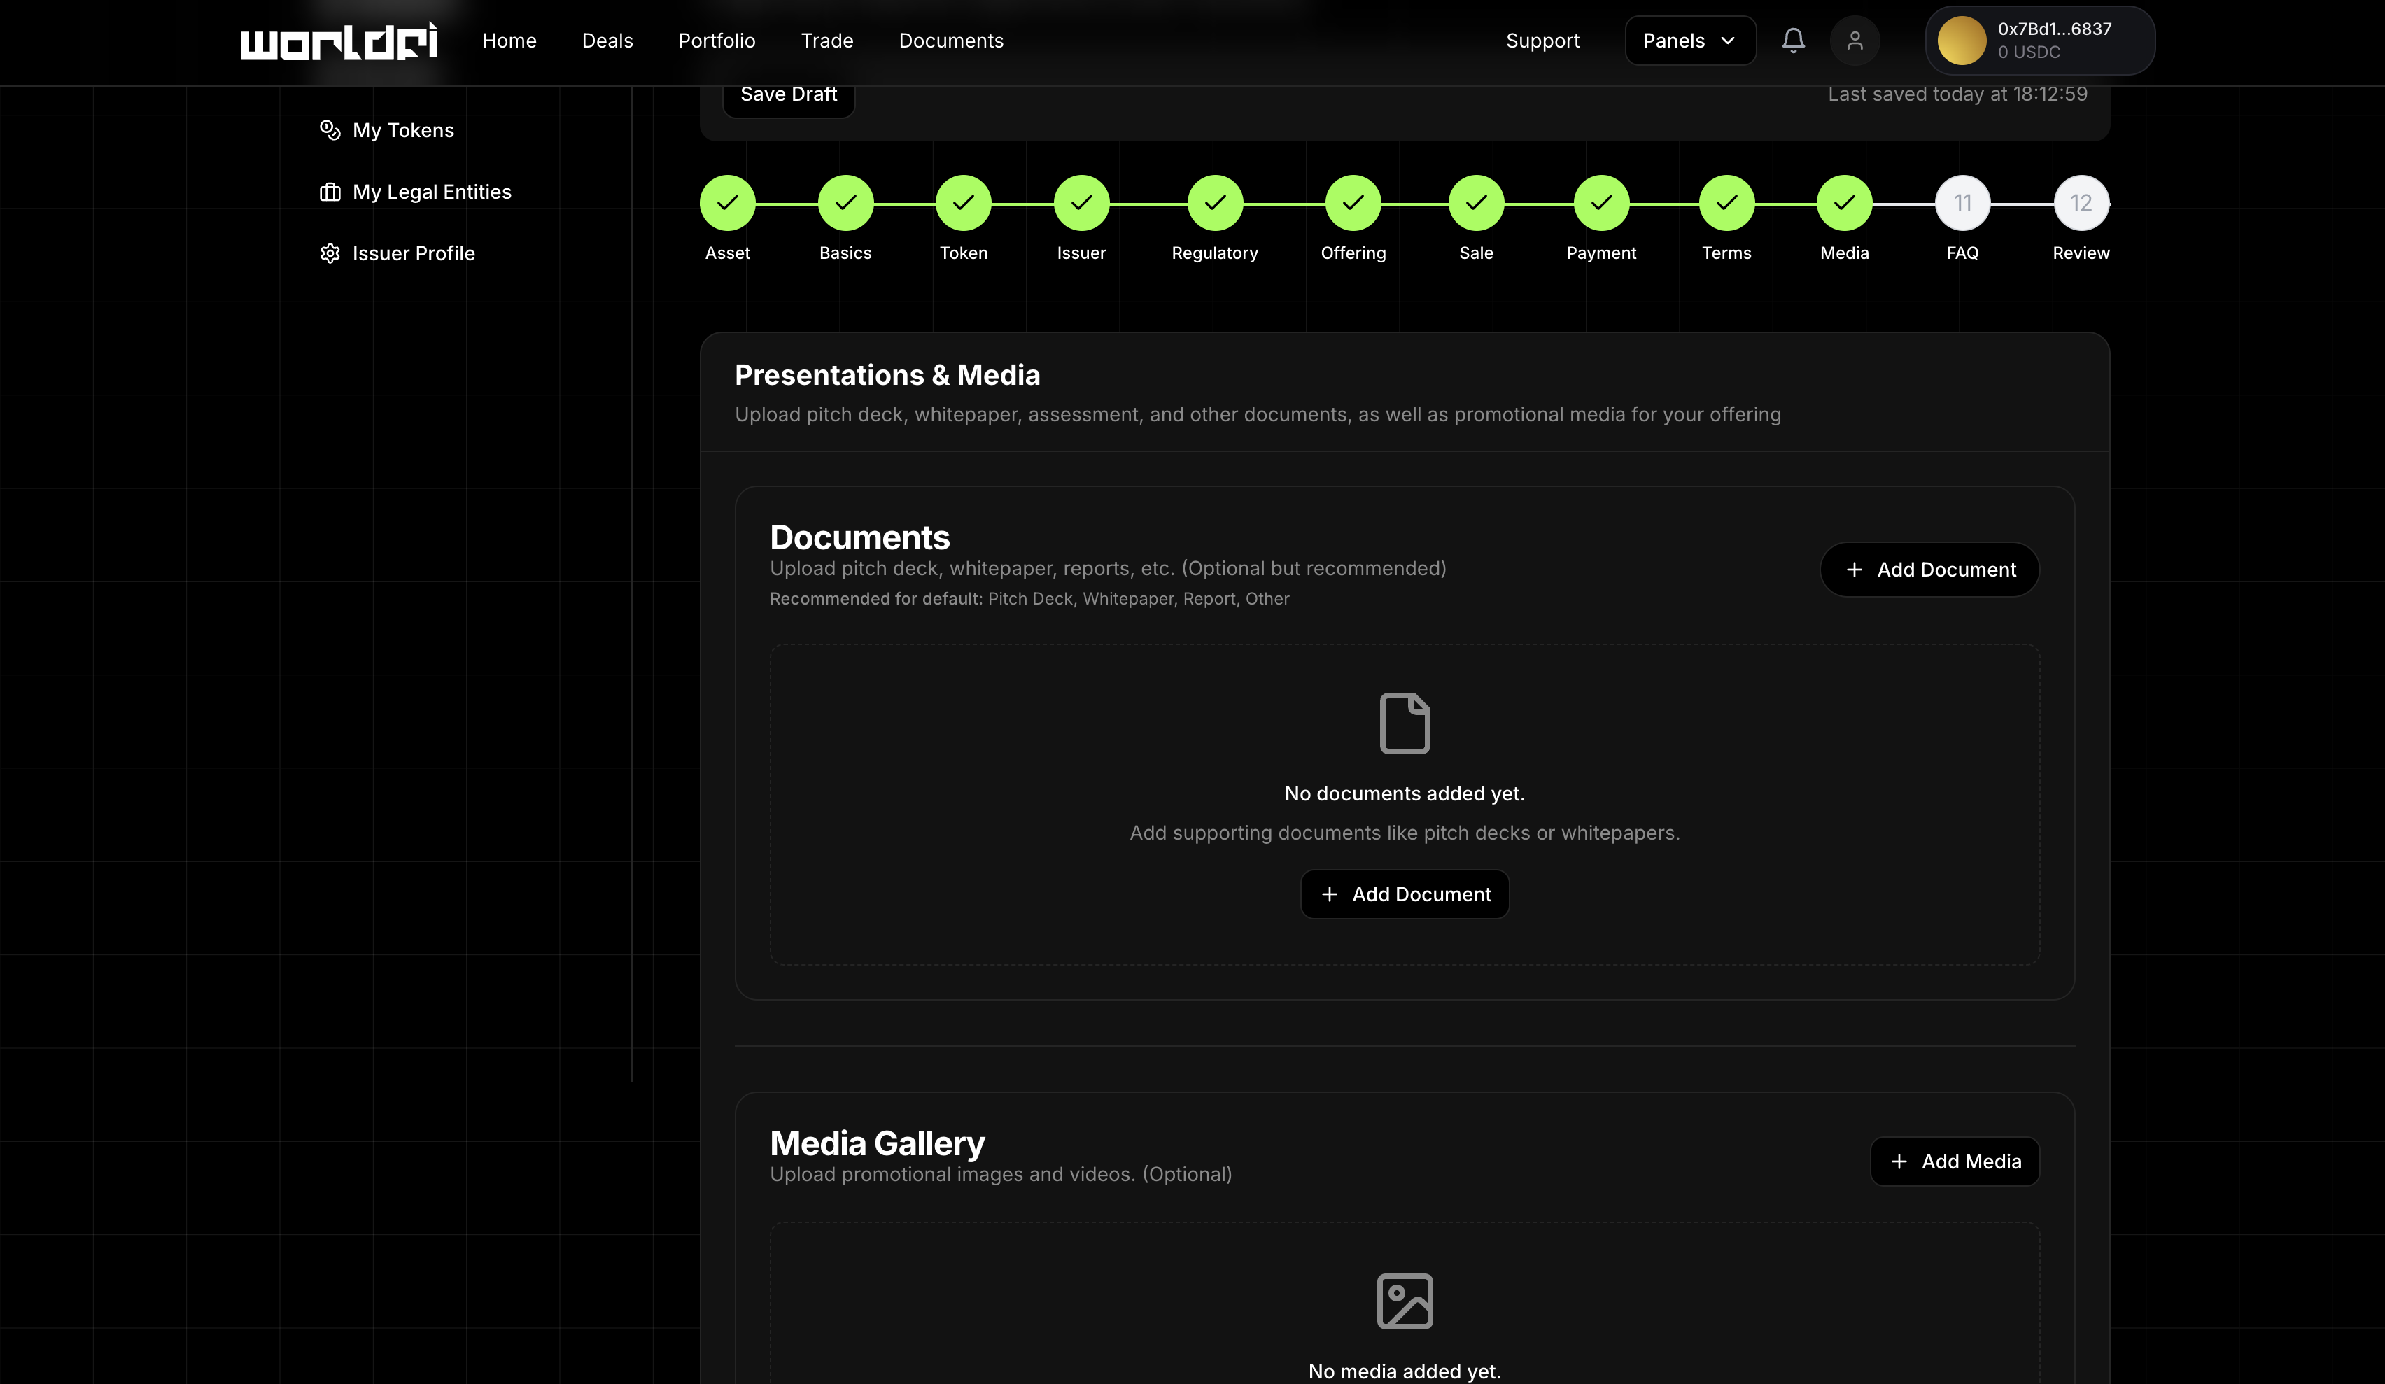The height and width of the screenshot is (1384, 2385).
Task: Open My Tokens in sidebar
Action: point(402,131)
